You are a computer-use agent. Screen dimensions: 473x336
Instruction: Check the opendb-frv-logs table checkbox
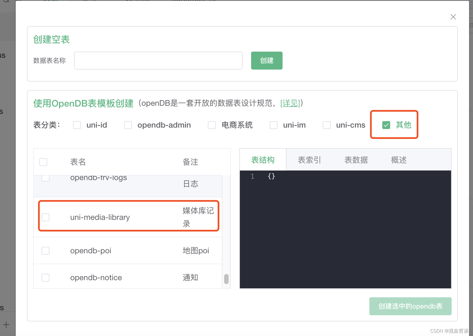click(46, 178)
